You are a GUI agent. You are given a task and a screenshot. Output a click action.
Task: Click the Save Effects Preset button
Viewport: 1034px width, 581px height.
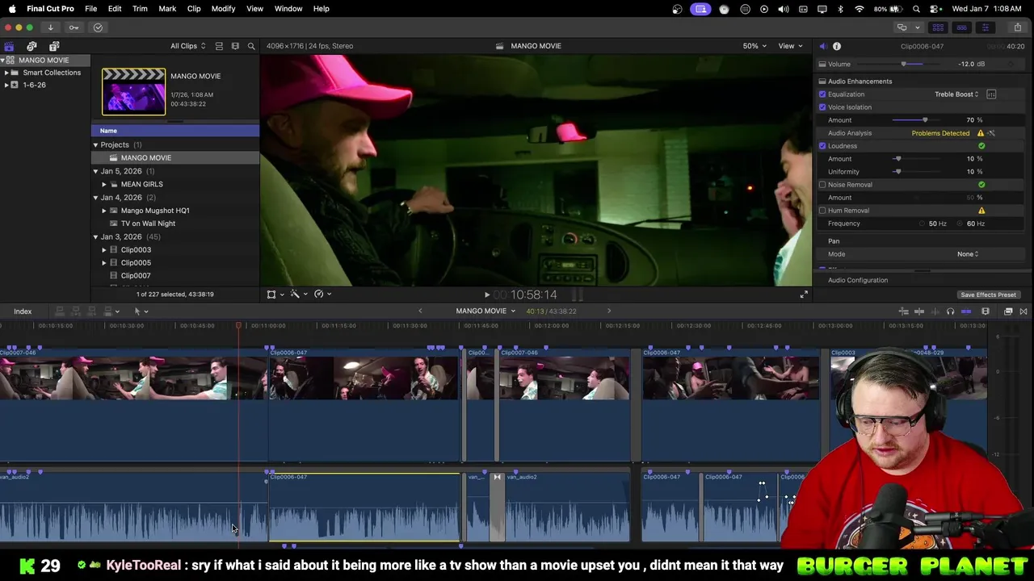pos(988,295)
